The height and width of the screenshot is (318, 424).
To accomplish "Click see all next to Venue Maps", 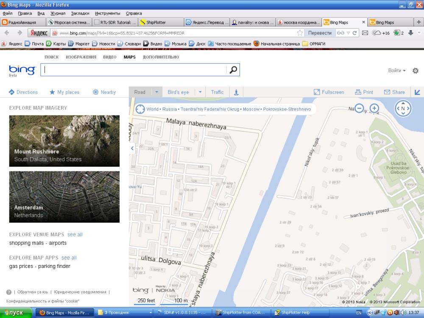I will coord(75,235).
